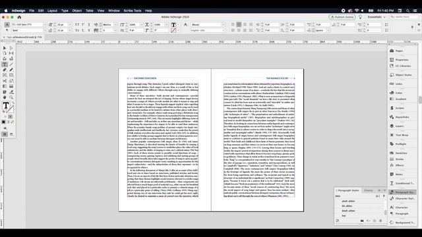Image resolution: width=422 pixels, height=237 pixels.
Task: Select the Type tool in toolbox
Action: click(x=5, y=65)
